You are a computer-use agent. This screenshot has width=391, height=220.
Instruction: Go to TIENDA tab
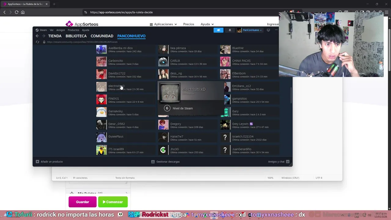pyautogui.click(x=55, y=36)
